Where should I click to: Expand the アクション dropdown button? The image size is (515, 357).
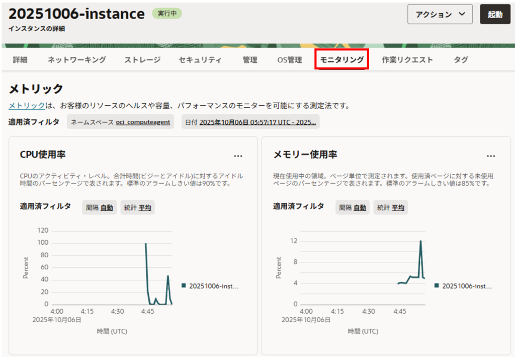(440, 15)
